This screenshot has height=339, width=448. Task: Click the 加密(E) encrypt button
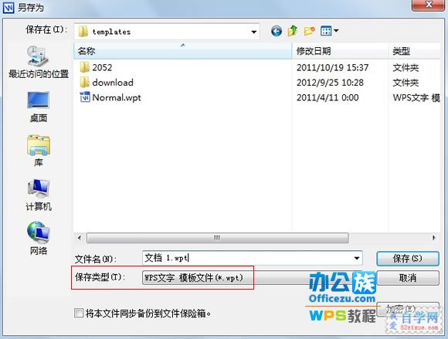click(408, 310)
